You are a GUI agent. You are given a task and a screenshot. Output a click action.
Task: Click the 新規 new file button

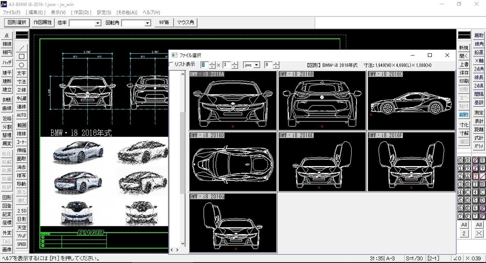pos(464,48)
